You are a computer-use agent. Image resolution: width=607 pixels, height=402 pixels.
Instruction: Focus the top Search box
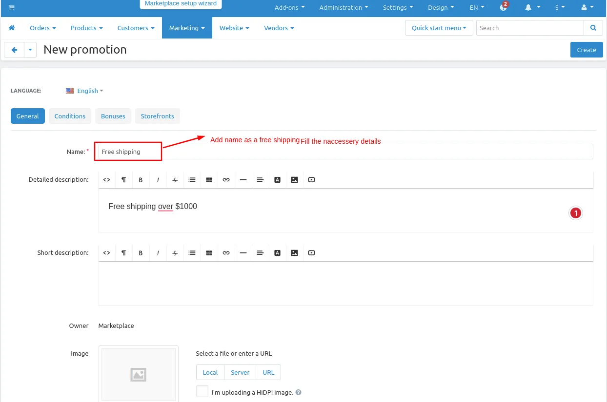tap(530, 28)
